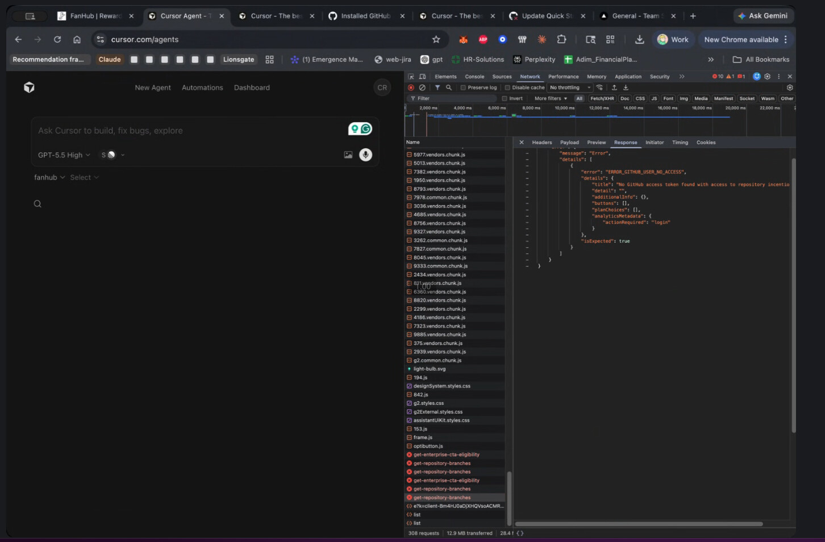This screenshot has width=825, height=542.
Task: Open the Dashboard link
Action: point(252,87)
